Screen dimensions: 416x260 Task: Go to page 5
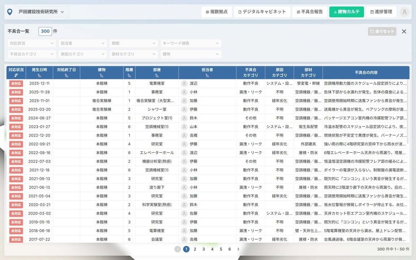(221, 249)
